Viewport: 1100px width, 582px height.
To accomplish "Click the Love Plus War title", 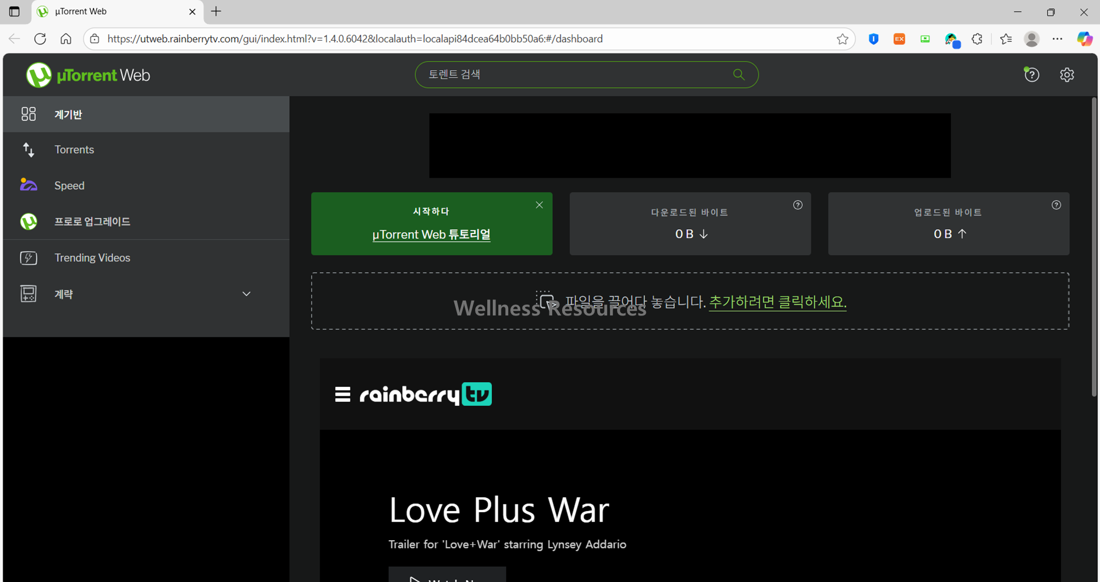I will tap(499, 510).
